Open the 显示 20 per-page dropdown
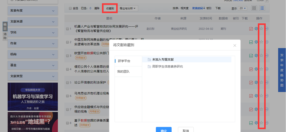 point(243,8)
